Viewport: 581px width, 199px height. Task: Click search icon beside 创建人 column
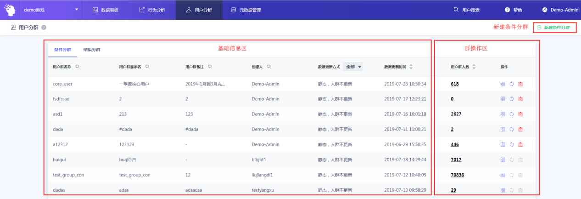[269, 67]
